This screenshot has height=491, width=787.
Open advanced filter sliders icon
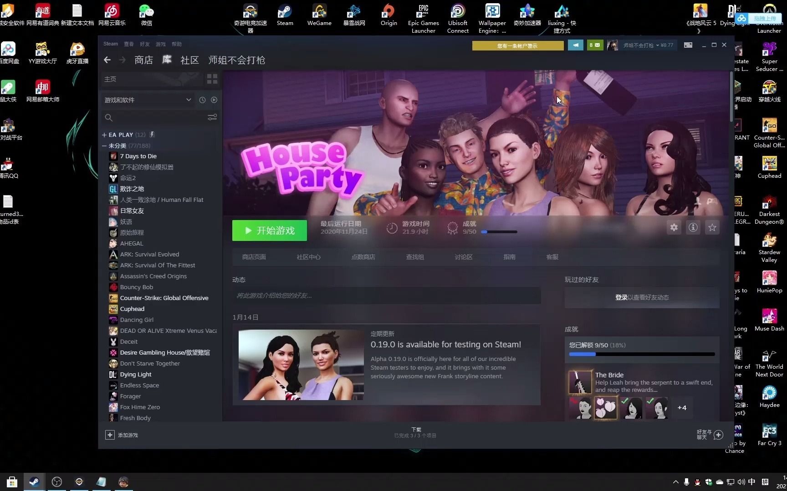(x=212, y=117)
